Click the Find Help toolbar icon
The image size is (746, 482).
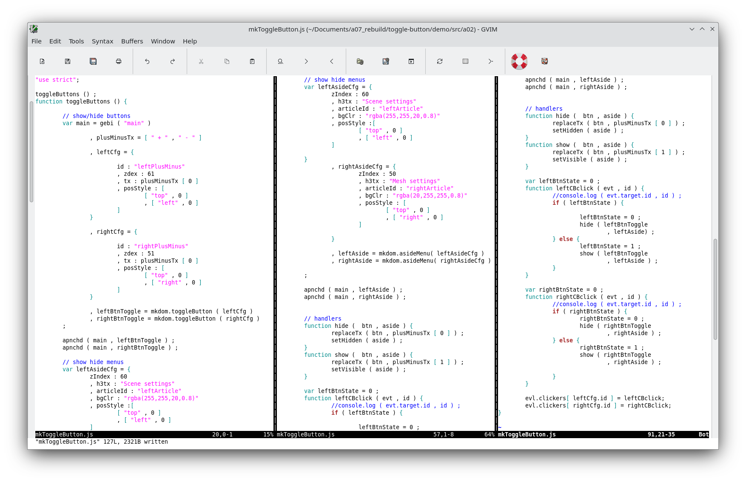click(x=544, y=61)
